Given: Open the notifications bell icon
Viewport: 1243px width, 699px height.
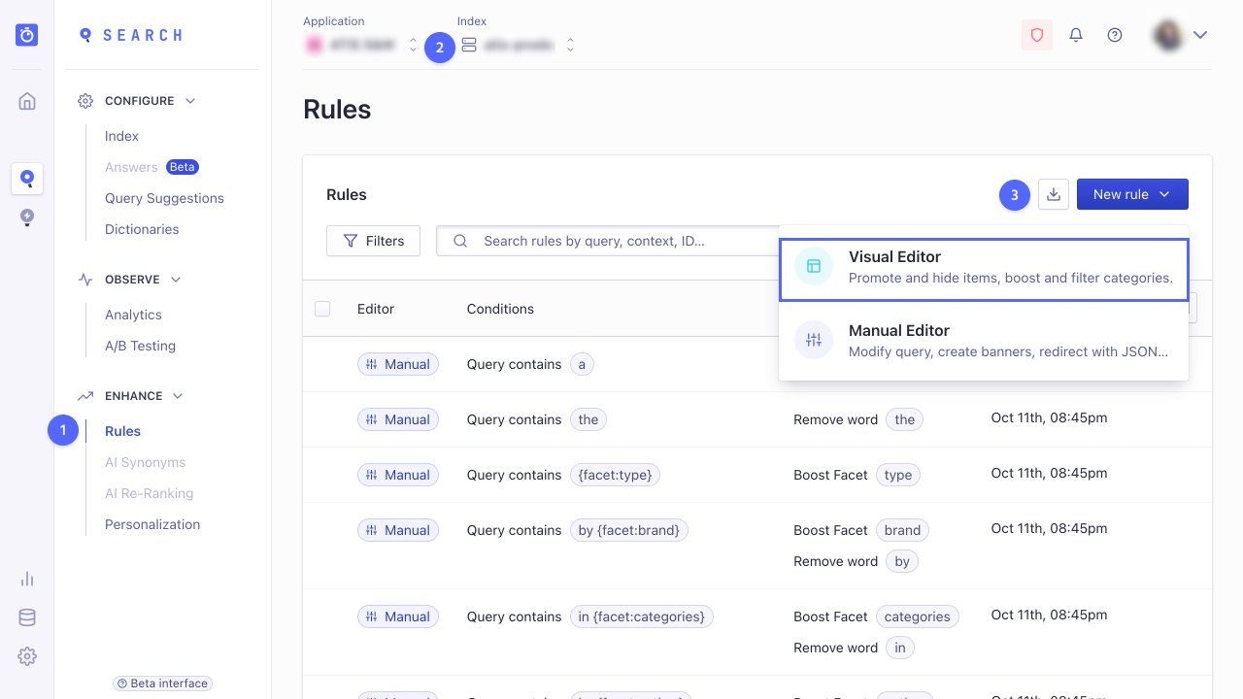Looking at the screenshot, I should (1075, 35).
